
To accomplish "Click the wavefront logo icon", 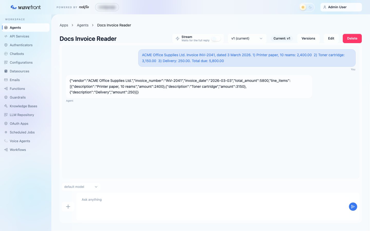I will pos(14,7).
